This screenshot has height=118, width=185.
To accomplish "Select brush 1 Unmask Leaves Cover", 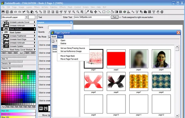I will point(18,22).
